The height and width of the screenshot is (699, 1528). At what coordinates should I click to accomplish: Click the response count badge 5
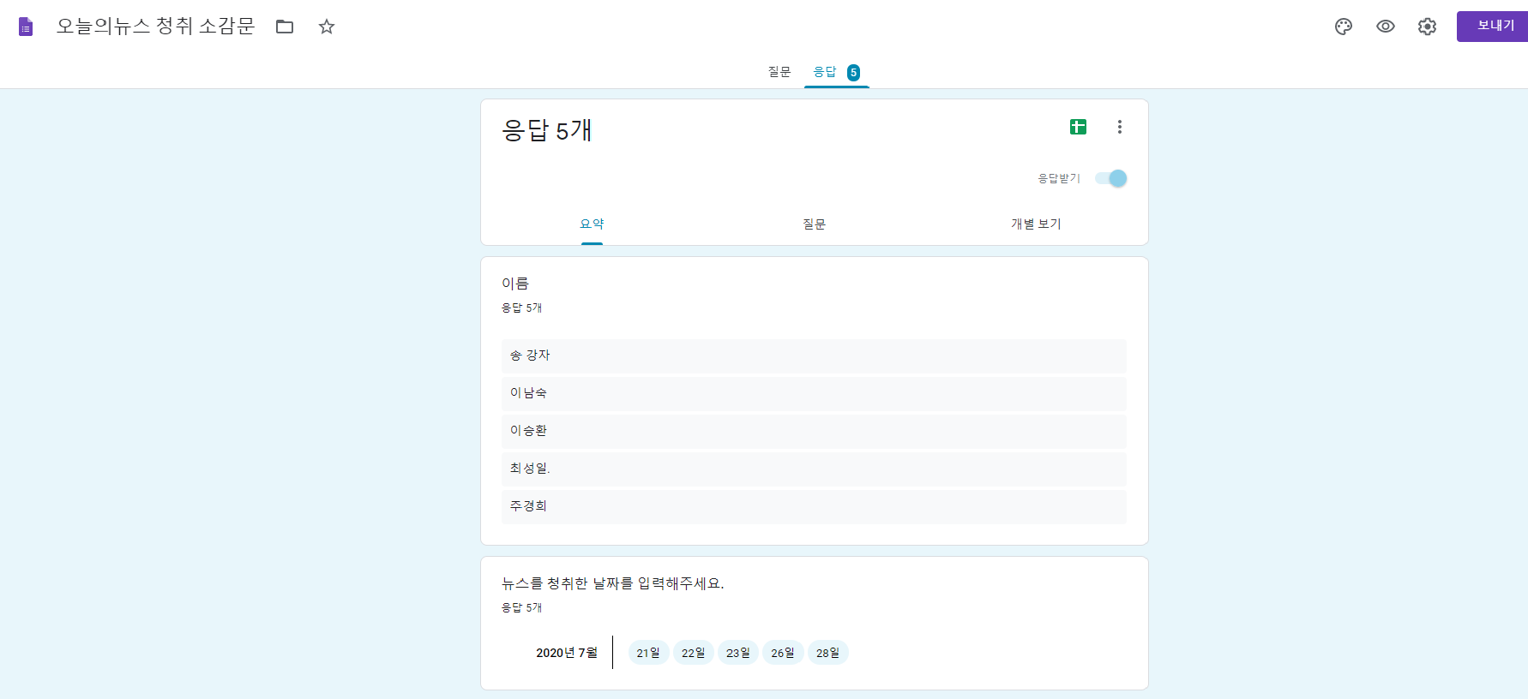coord(853,73)
